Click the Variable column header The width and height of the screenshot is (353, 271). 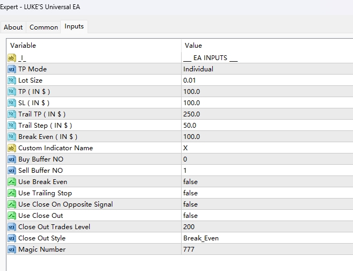23,46
